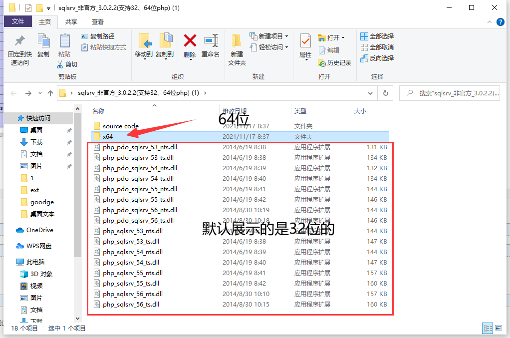This screenshot has height=338, width=510.
Task: Create a New folder
Action: pyautogui.click(x=237, y=50)
